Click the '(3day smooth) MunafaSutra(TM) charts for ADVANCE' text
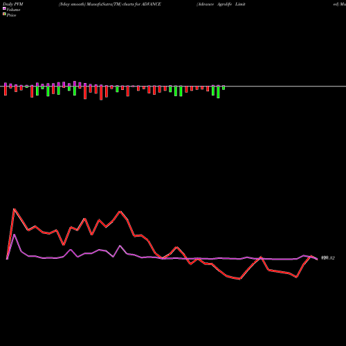Image resolution: width=346 pixels, height=346 pixels. pyautogui.click(x=110, y=4)
